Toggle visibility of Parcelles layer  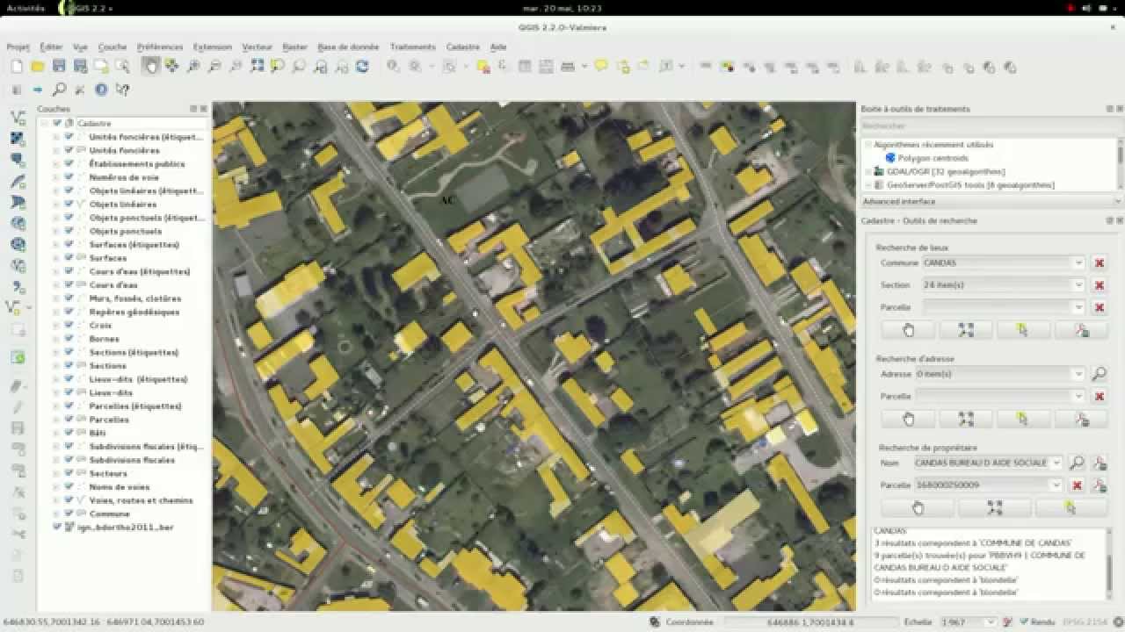[69, 420]
